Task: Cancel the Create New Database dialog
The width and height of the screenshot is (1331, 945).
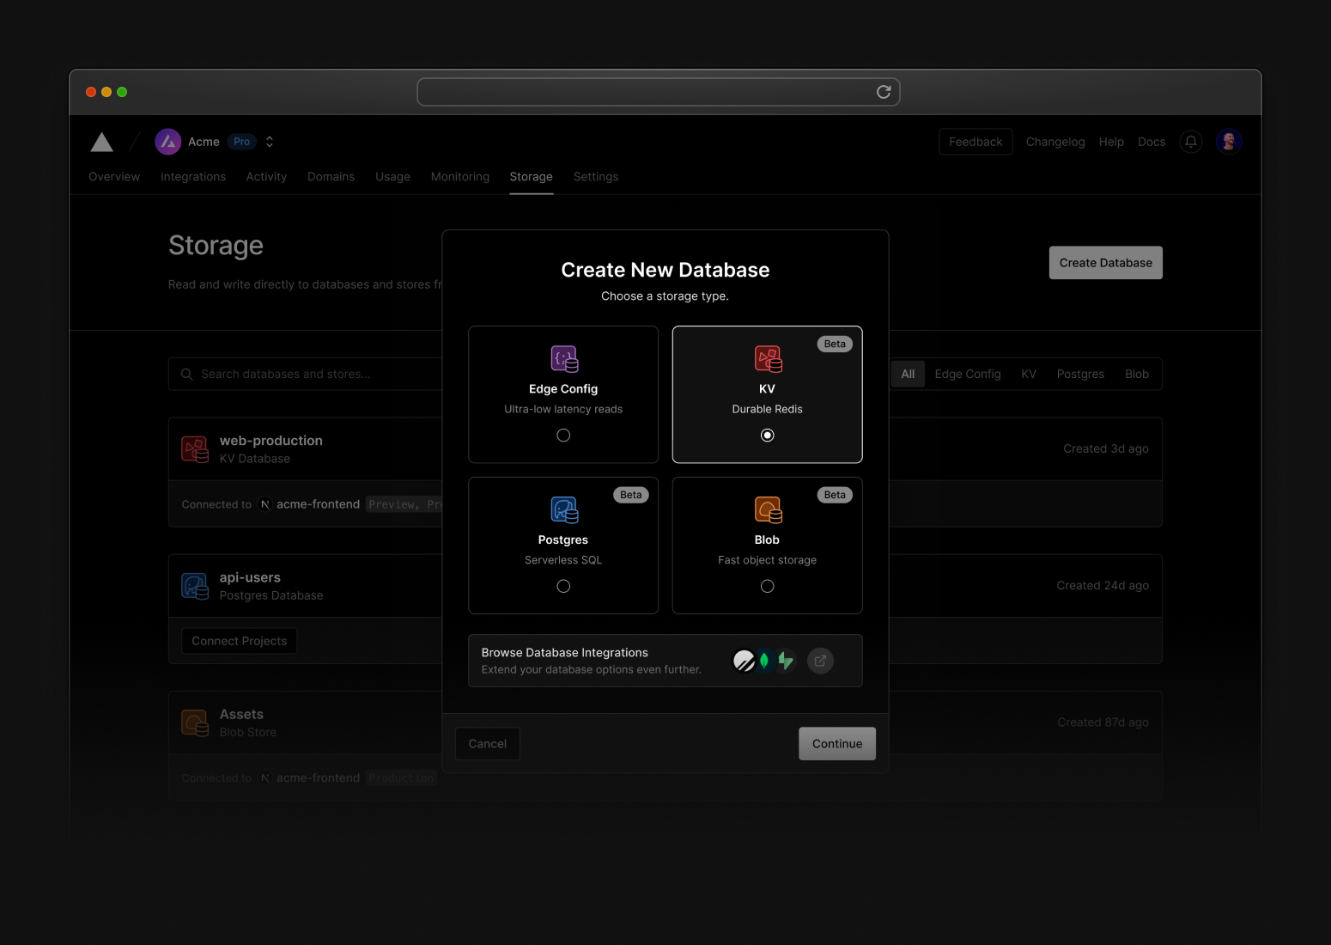Action: pos(488,744)
